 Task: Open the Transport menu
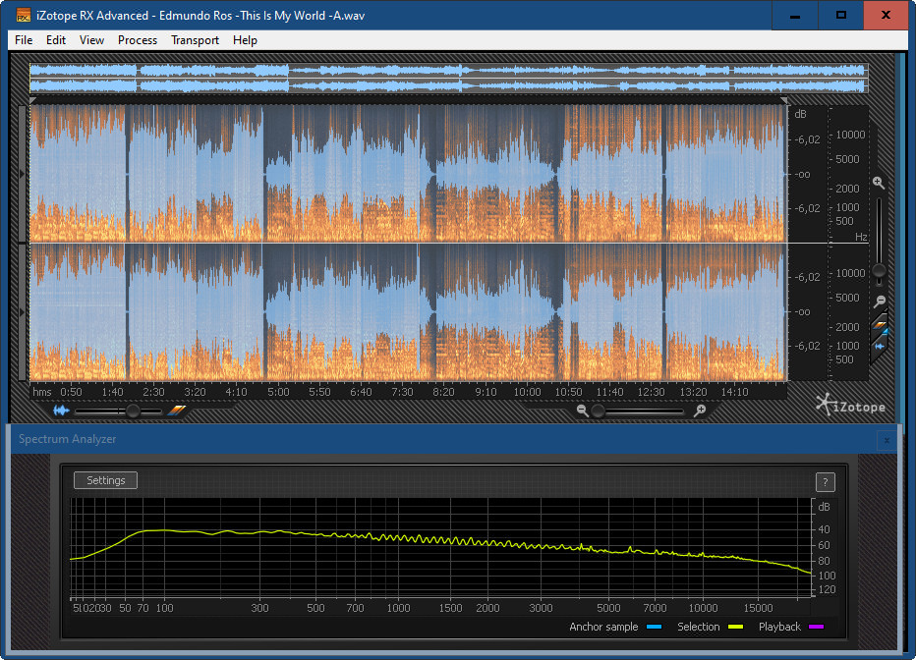(x=195, y=40)
